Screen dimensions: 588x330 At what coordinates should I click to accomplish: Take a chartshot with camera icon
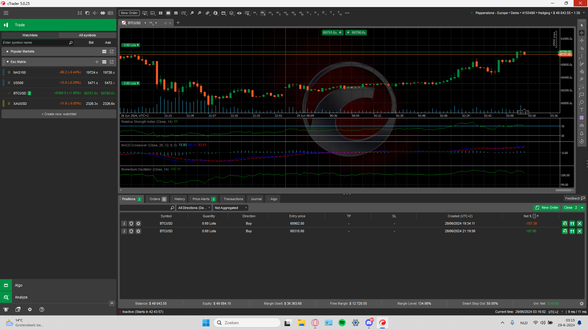pos(582,126)
